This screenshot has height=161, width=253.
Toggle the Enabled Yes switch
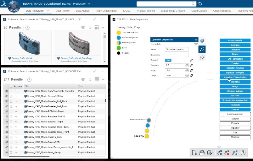click(x=168, y=60)
